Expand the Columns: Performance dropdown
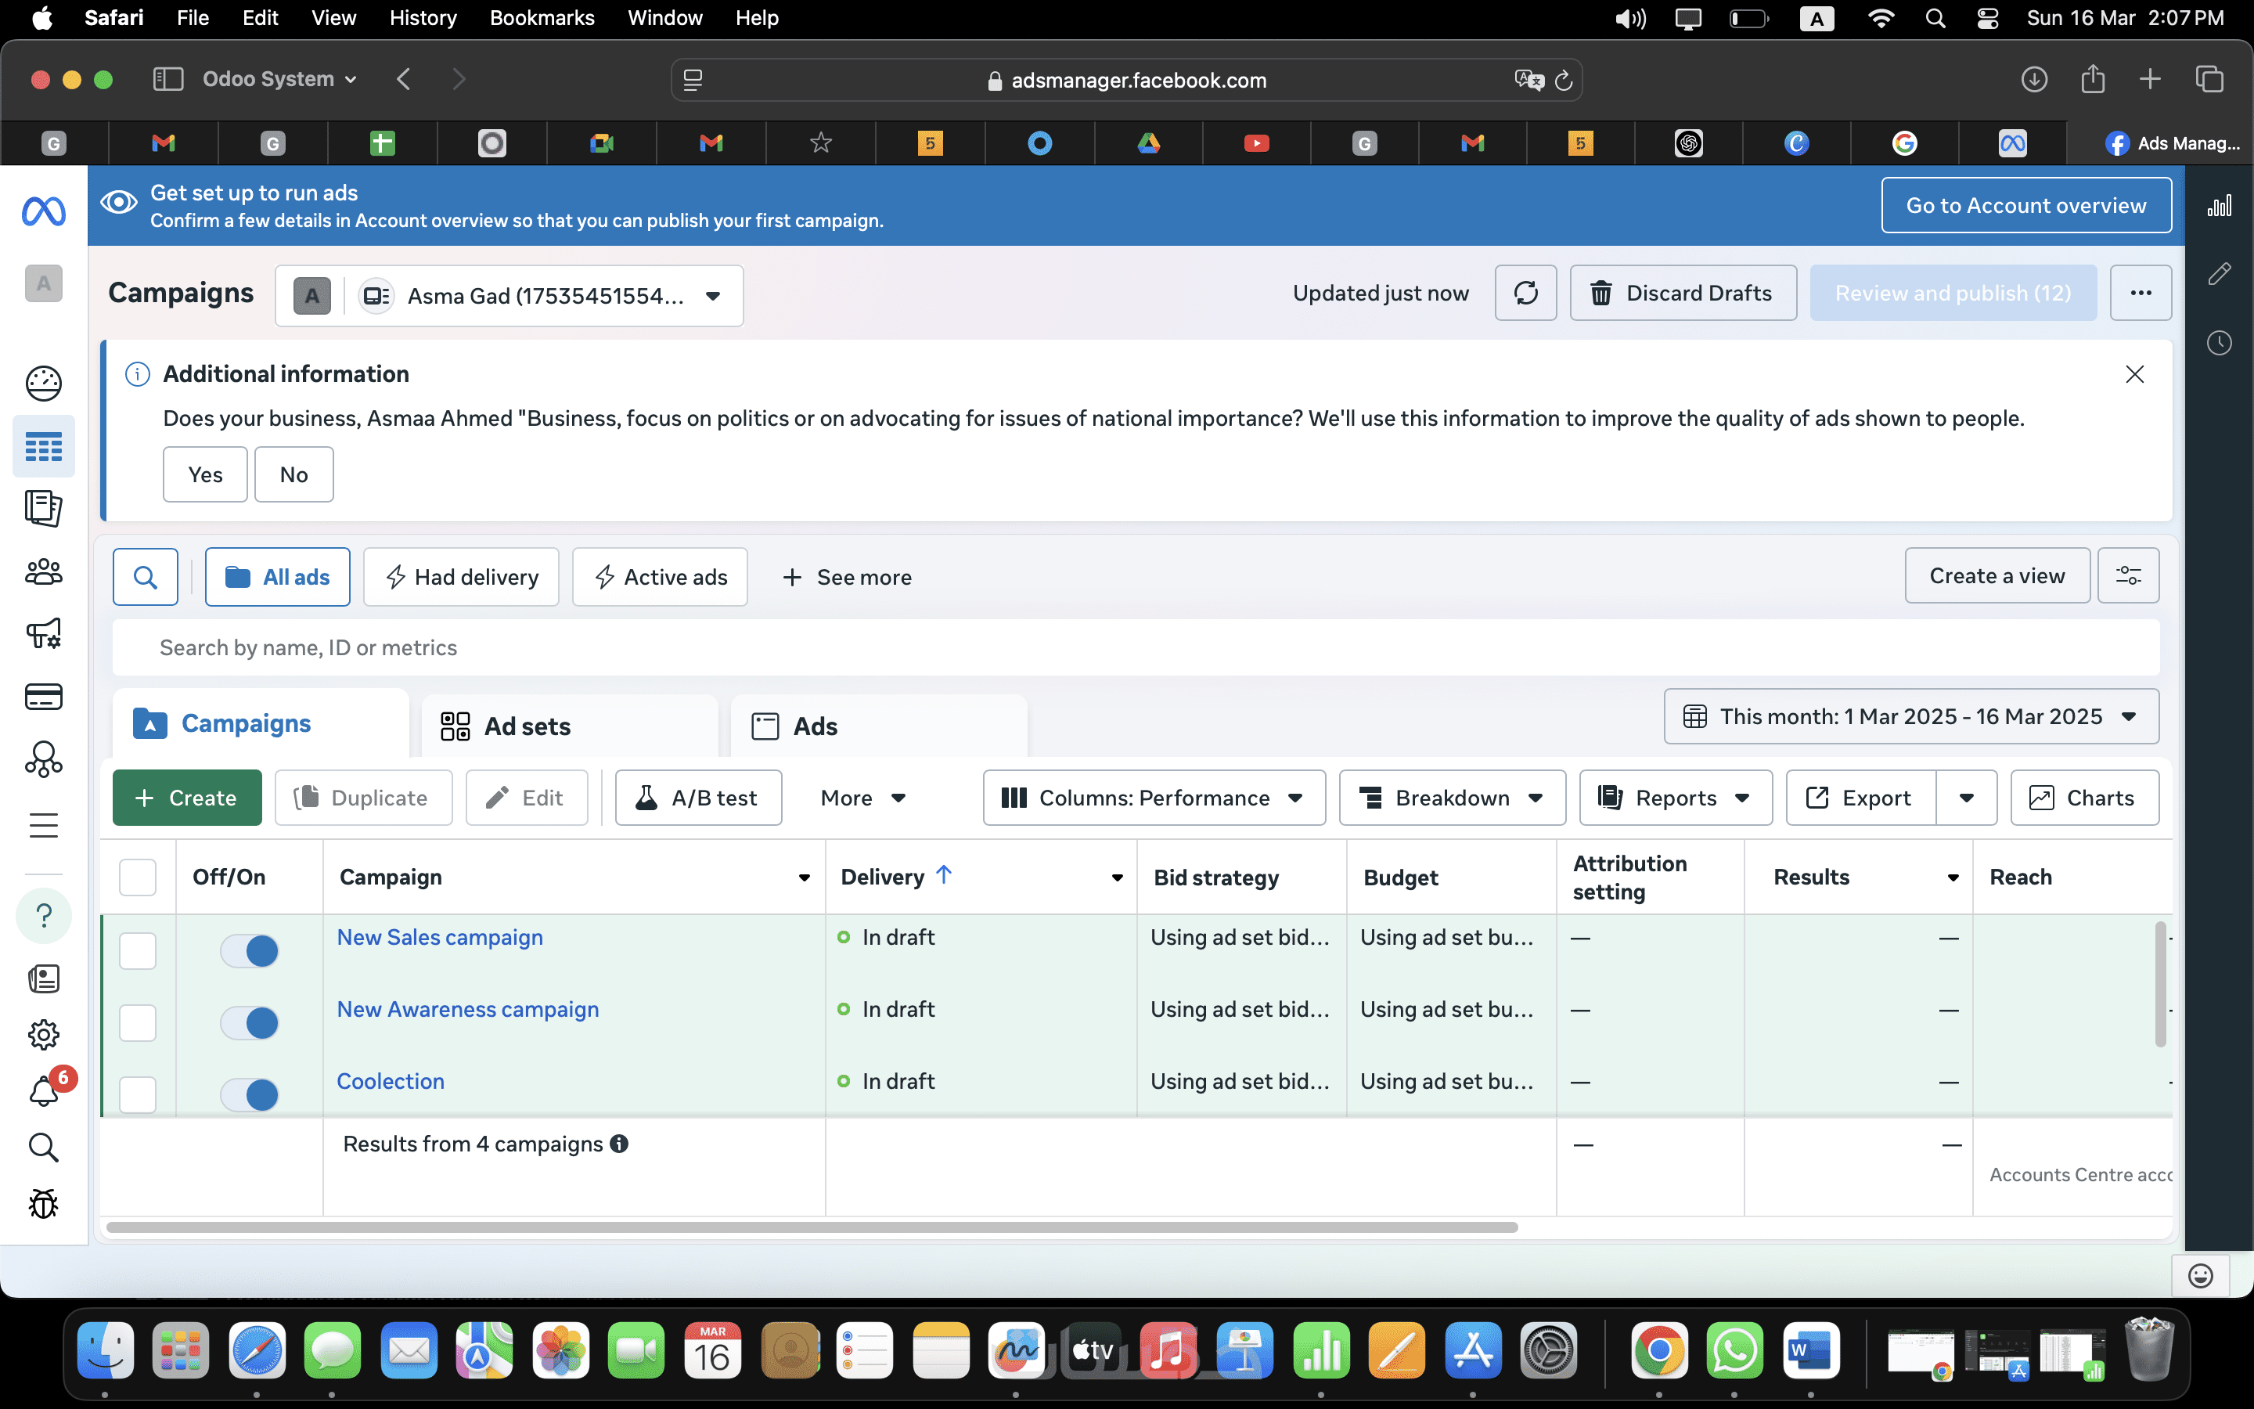 point(1153,798)
